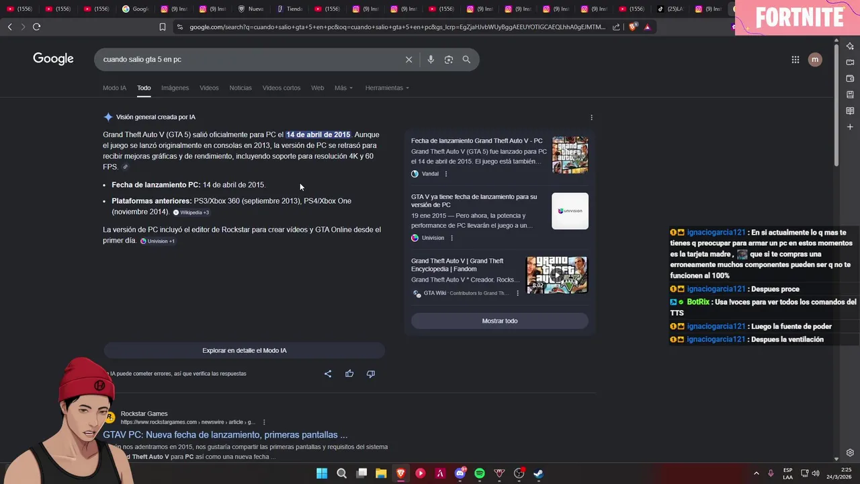Open the GTAV PC Nueva fecha result
This screenshot has width=860, height=484.
pos(225,435)
